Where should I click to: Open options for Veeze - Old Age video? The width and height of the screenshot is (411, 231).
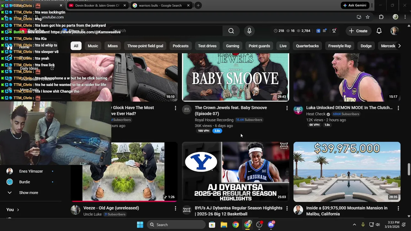point(175,209)
